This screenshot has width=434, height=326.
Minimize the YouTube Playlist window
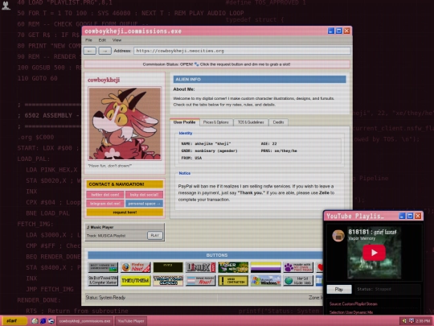pyautogui.click(x=402, y=216)
